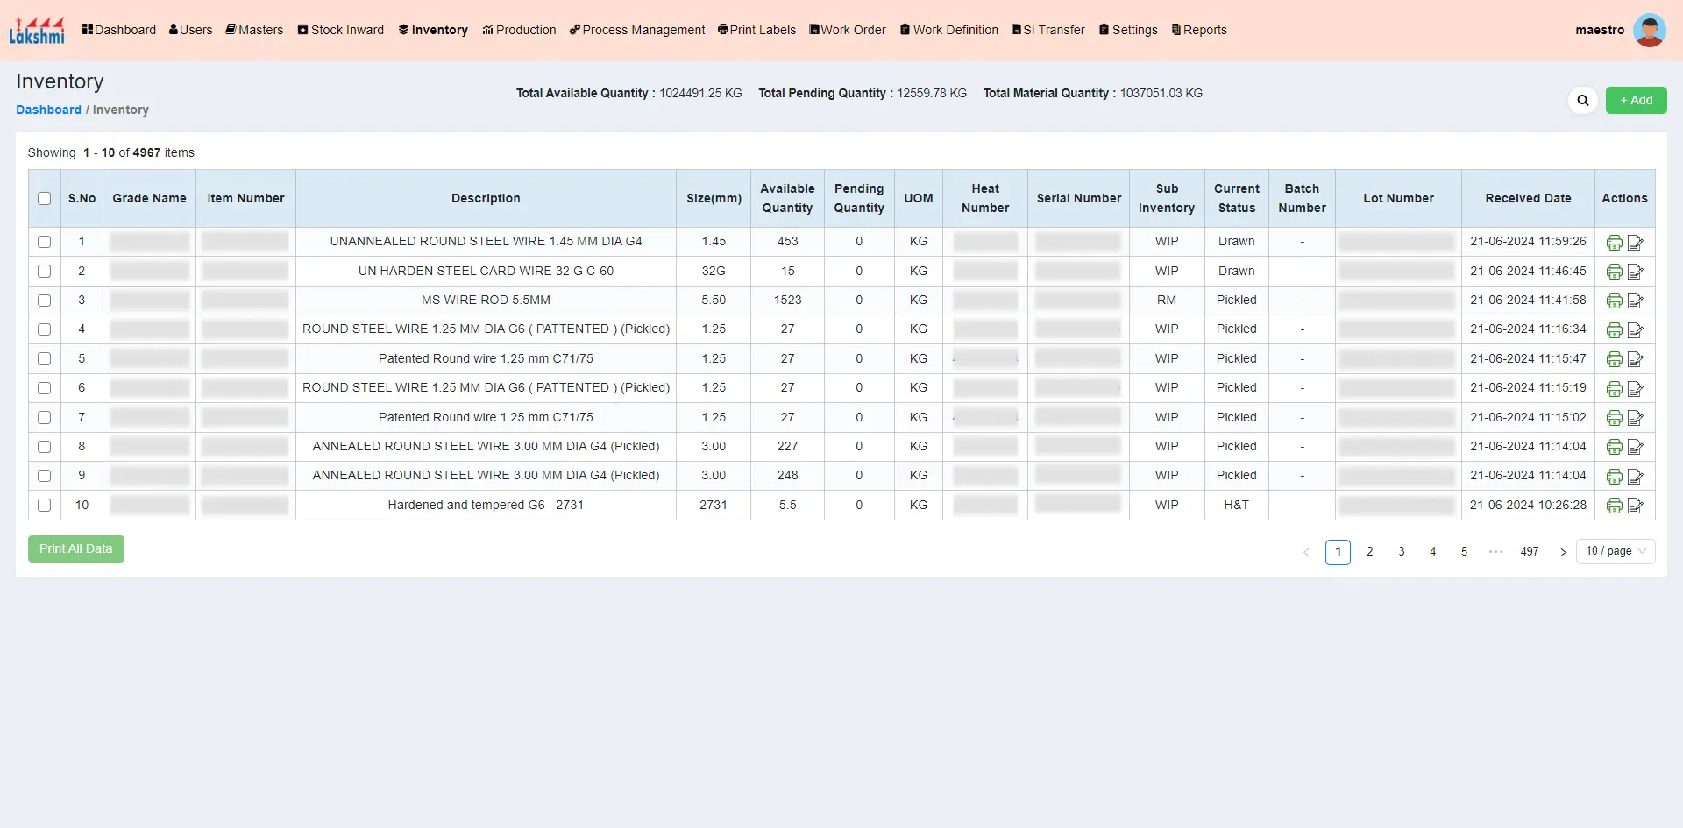Screen dimensions: 1683x828
Task: Click the pagination ellipsis jump
Action: [x=1495, y=552]
